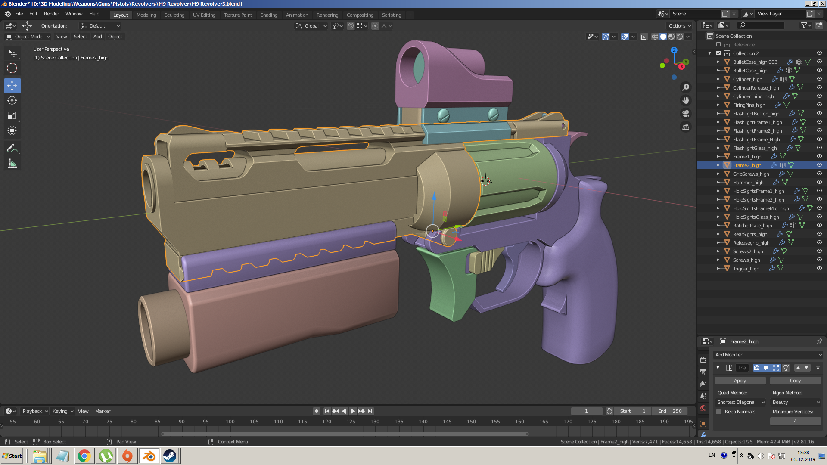Open Quad Method Shortest Diagonal dropdown
This screenshot has height=465, width=827.
[x=740, y=402]
